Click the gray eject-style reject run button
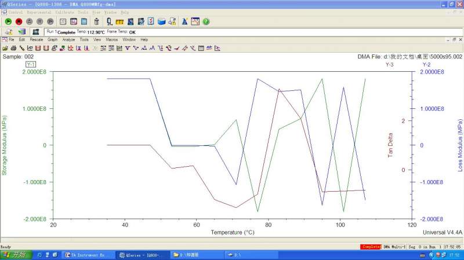The width and height of the screenshot is (464, 260). (30, 21)
